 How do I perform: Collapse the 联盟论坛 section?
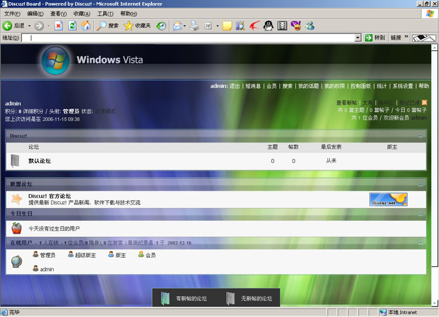point(420,184)
